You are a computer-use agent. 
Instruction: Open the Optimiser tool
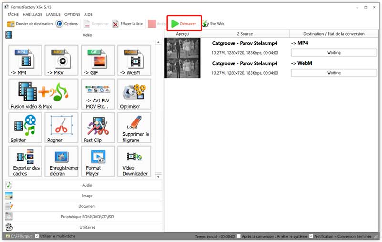(134, 94)
